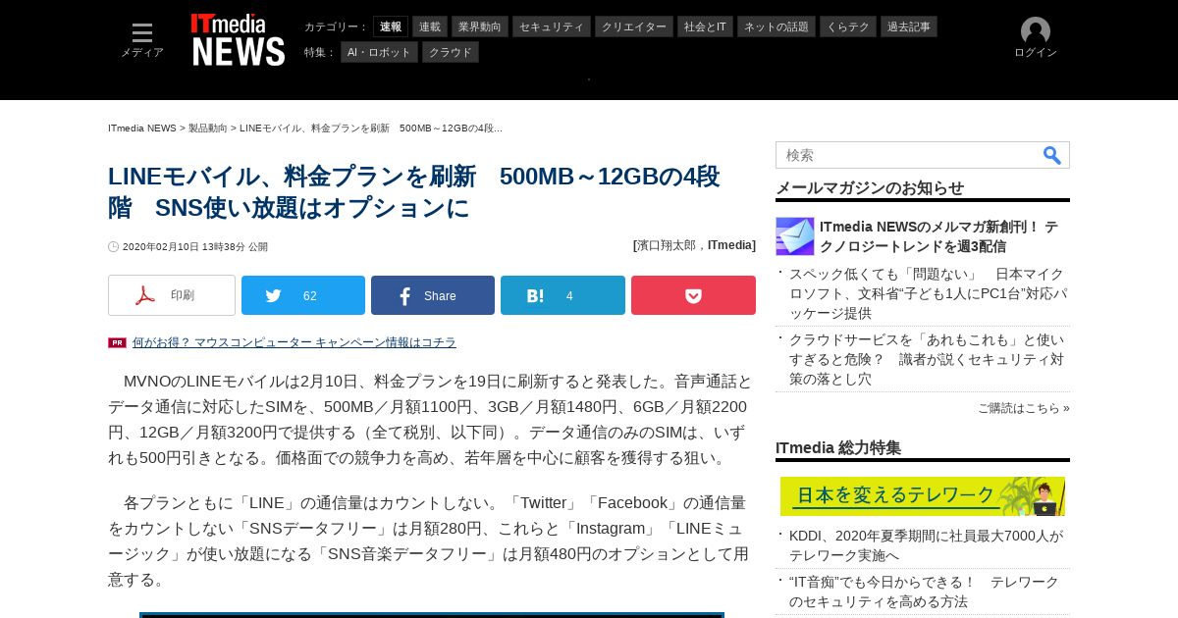Open the ログイン user avatar
Image resolution: width=1178 pixels, height=618 pixels.
[x=1036, y=38]
